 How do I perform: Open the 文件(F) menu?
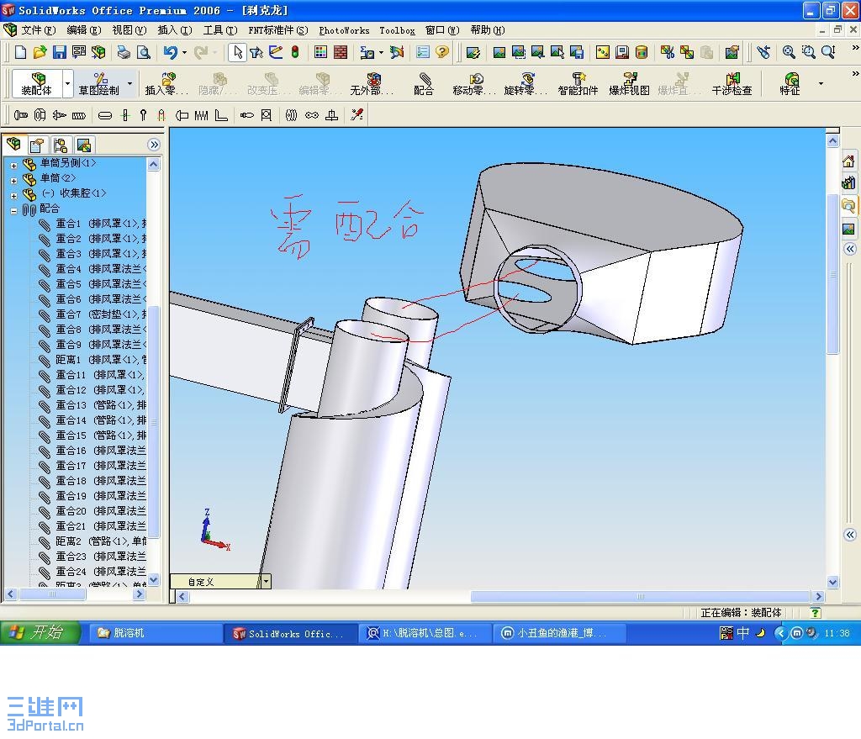coord(38,30)
